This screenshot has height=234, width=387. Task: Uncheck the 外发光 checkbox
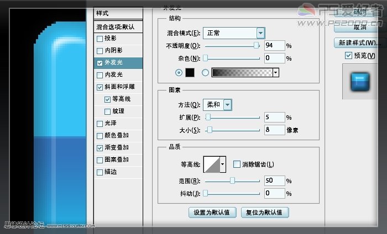tap(100, 63)
